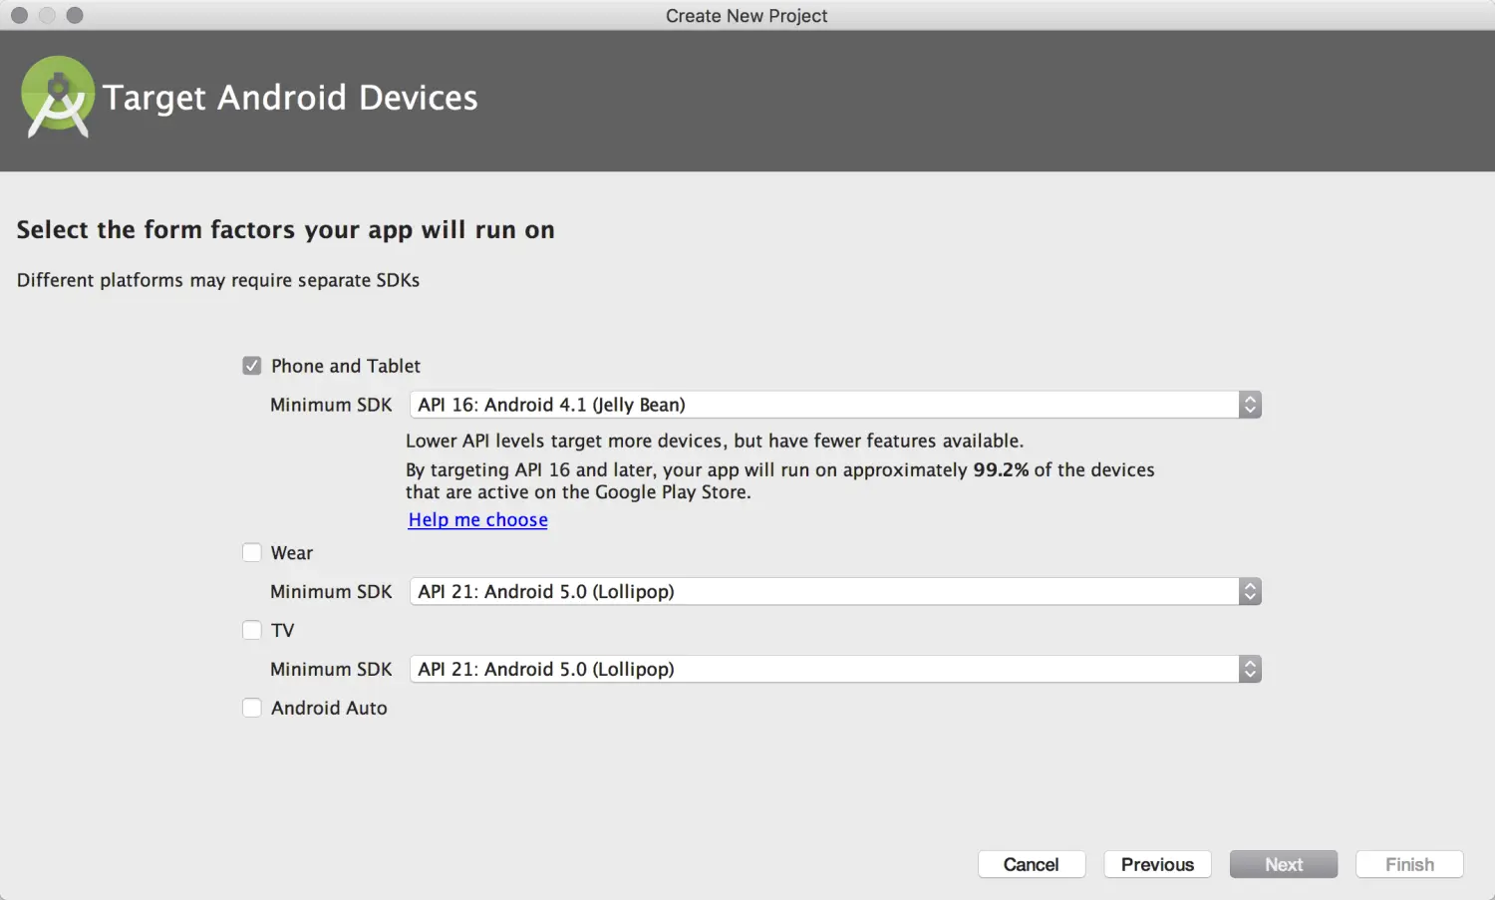
Task: Enable the Wear form factor checkbox
Action: coord(252,552)
